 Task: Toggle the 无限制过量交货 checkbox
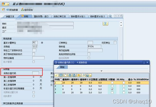pyautogui.click(x=34, y=92)
